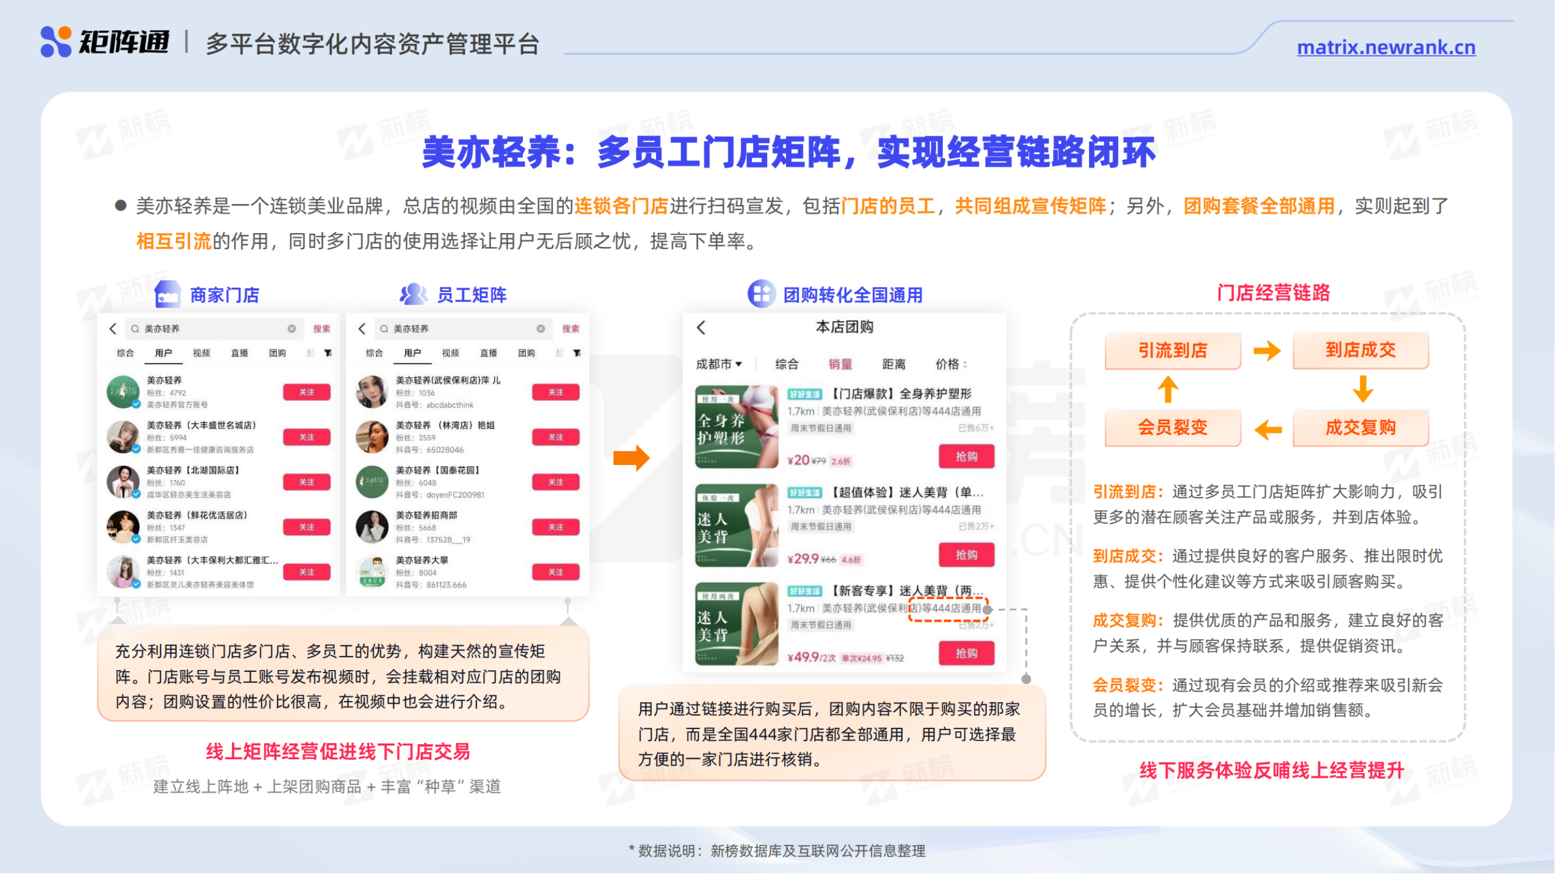1555x874 pixels.
Task: Open the 国泰花园 green logo avatar
Action: click(372, 482)
